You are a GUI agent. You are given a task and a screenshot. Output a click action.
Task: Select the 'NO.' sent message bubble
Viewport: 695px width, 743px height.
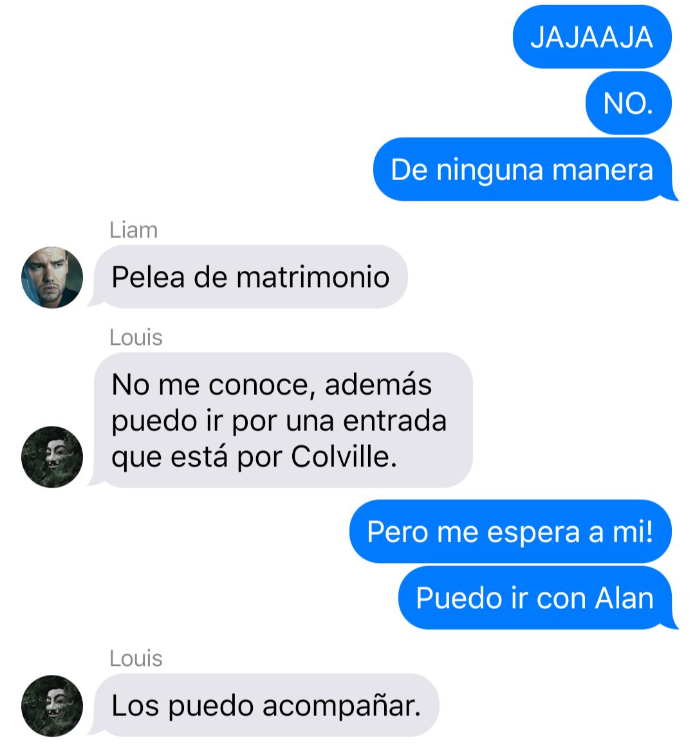(629, 104)
